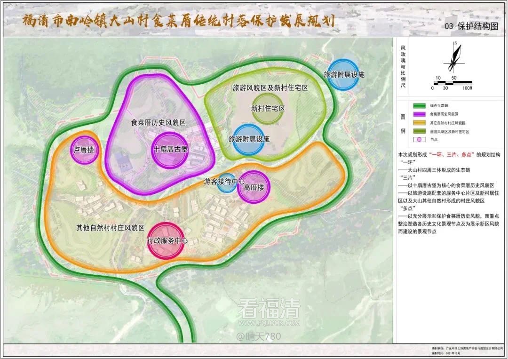Select the red 行政服务中心 node
This screenshot has height=359, width=508.
tap(167, 240)
